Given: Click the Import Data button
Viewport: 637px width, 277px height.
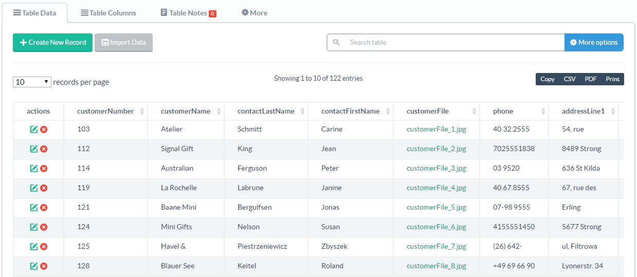Looking at the screenshot, I should 123,43.
